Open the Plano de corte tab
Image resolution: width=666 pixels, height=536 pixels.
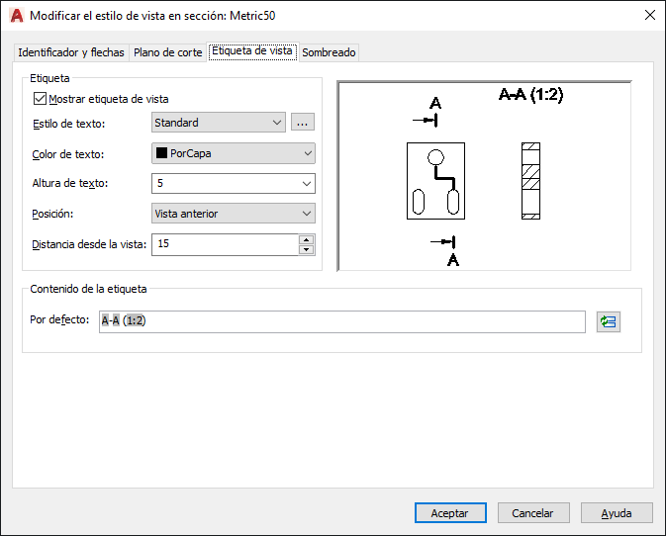[167, 52]
